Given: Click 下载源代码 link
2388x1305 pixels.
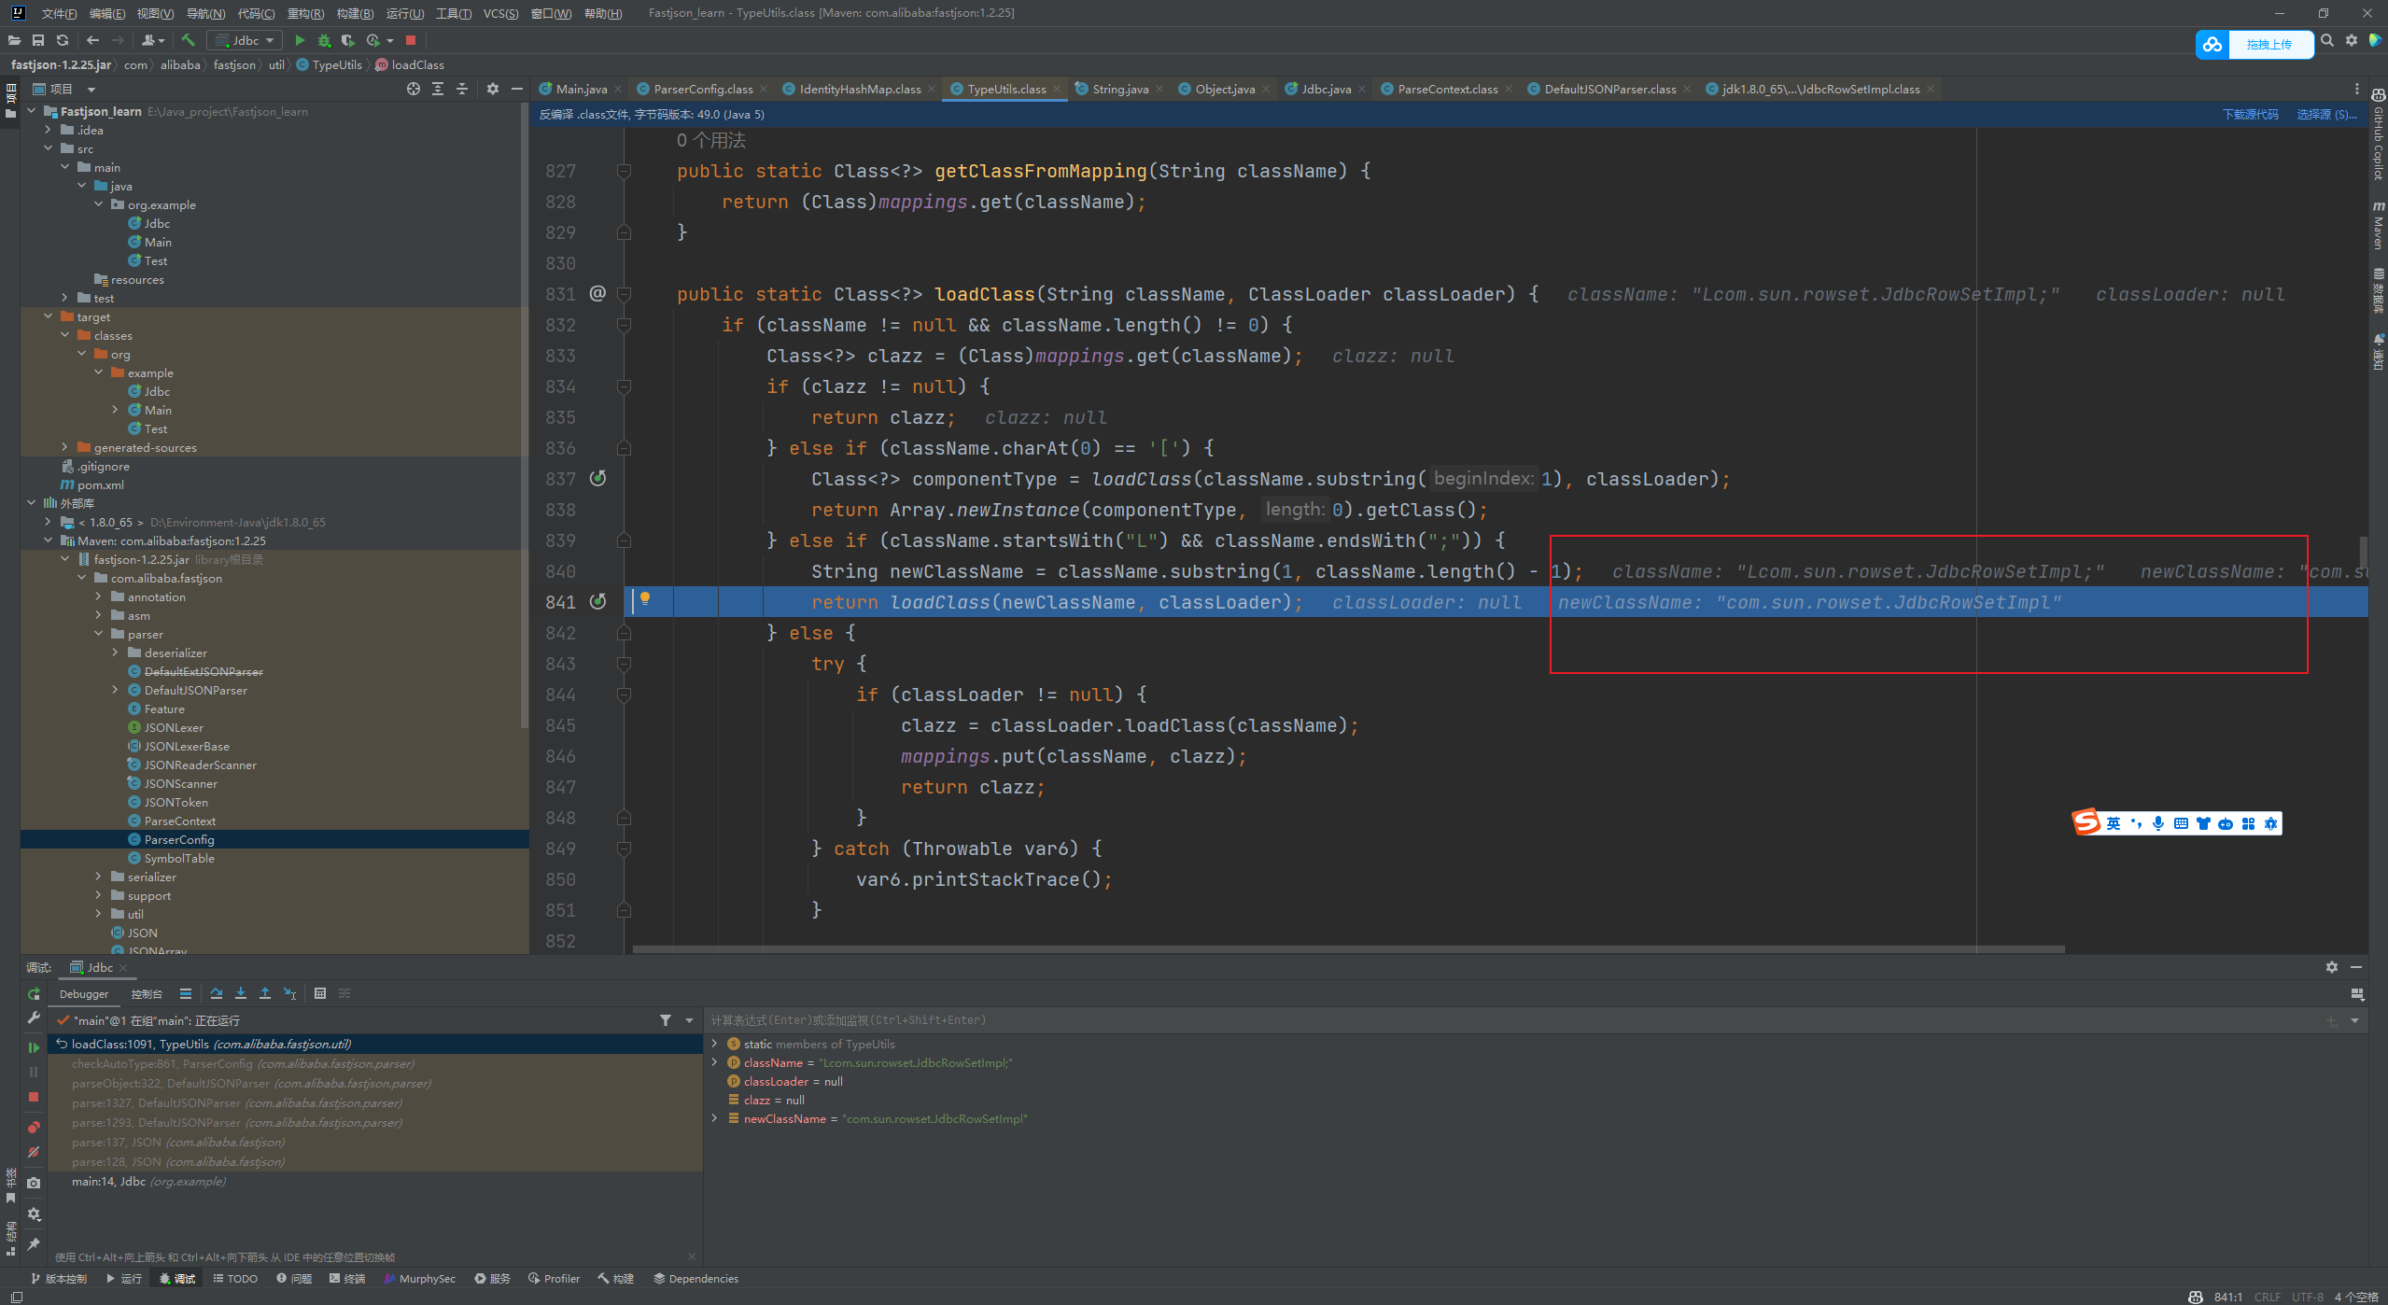Looking at the screenshot, I should [x=2250, y=114].
